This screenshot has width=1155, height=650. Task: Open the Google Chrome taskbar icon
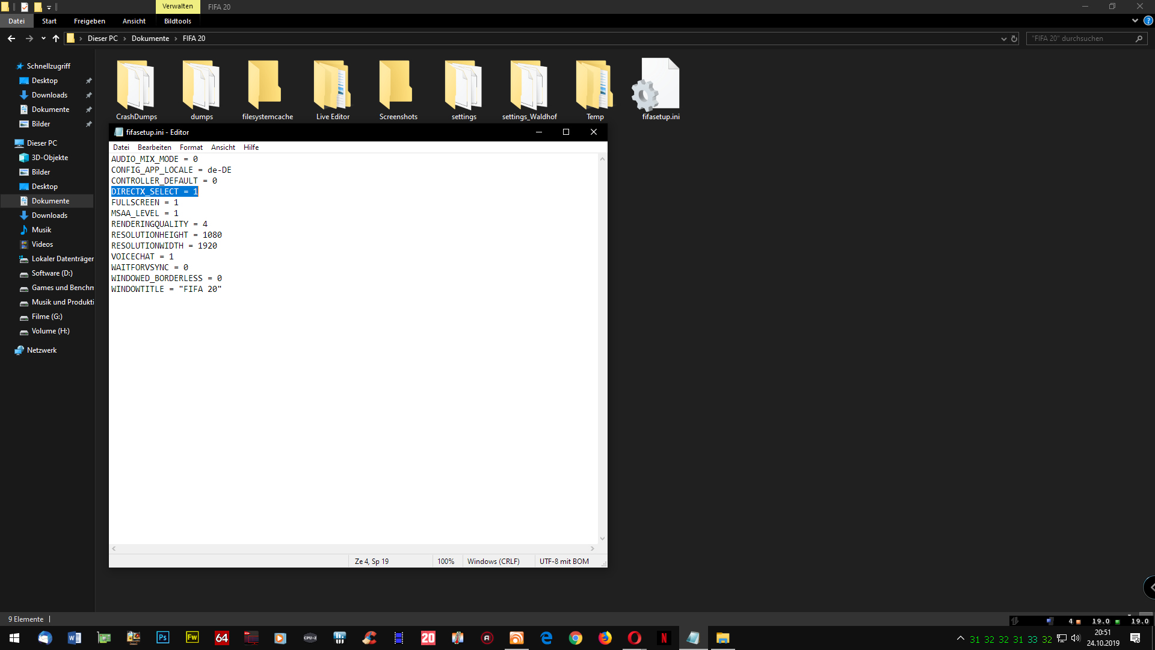point(575,638)
